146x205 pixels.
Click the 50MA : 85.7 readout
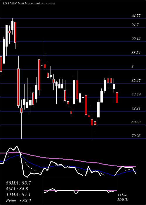pyautogui.click(x=18, y=183)
